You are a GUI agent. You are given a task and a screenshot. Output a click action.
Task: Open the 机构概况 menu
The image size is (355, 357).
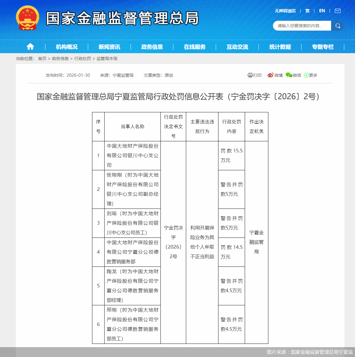click(66, 47)
